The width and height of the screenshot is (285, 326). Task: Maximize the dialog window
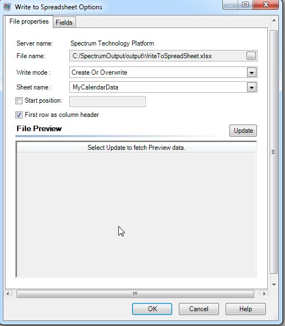coord(245,4)
